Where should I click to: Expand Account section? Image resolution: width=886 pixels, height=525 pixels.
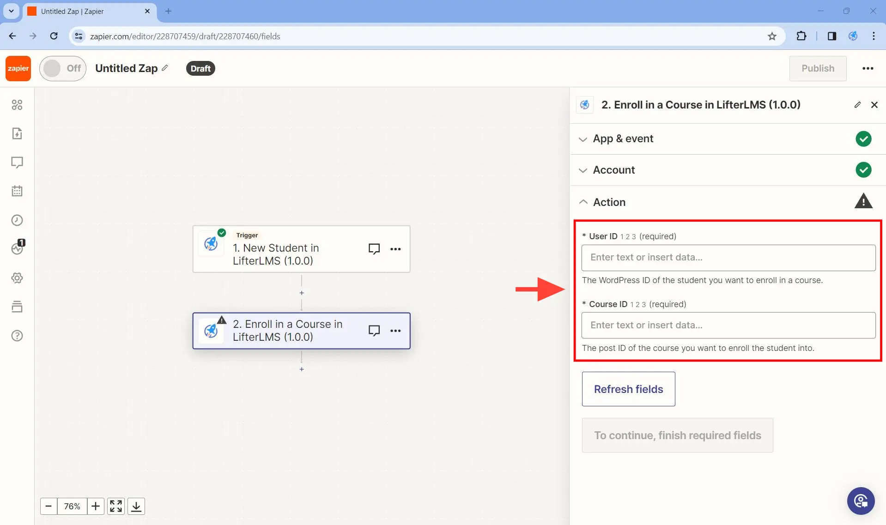pos(728,170)
